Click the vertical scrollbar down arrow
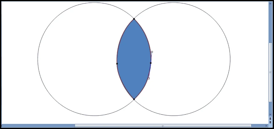 [270, 114]
